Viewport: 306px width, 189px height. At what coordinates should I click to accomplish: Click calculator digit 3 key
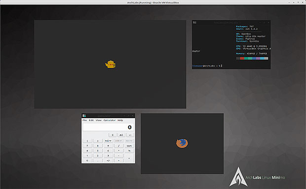click(x=108, y=156)
